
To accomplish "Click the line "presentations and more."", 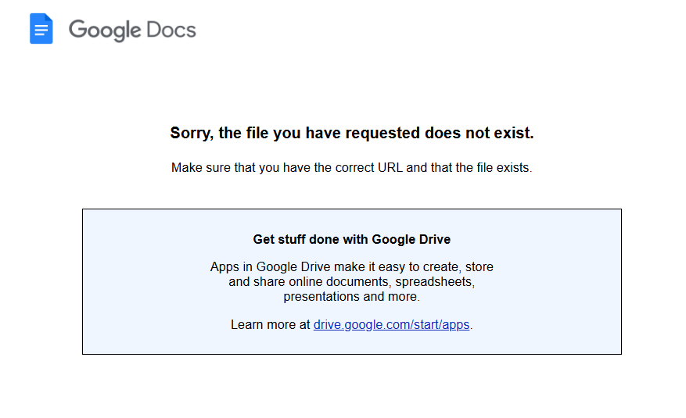I will coord(351,297).
